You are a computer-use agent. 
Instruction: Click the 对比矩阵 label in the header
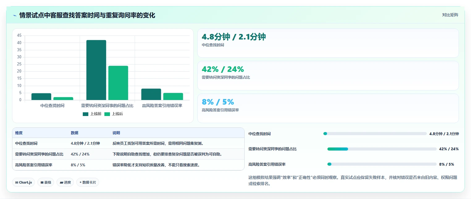coord(450,15)
